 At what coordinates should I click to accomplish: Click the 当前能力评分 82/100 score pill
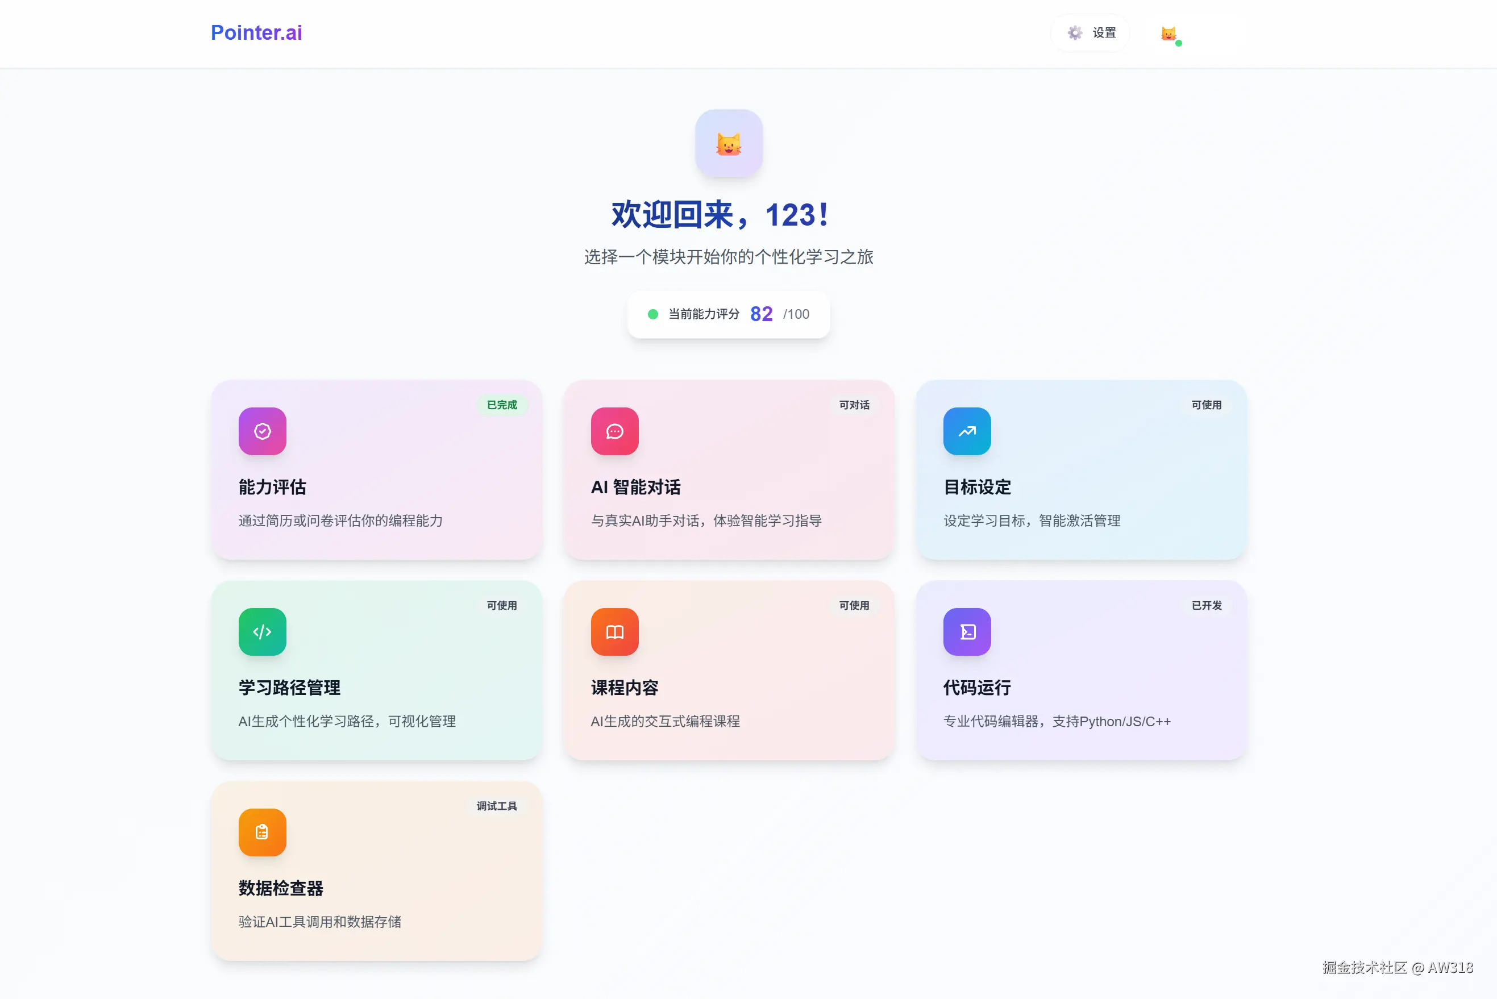click(728, 314)
